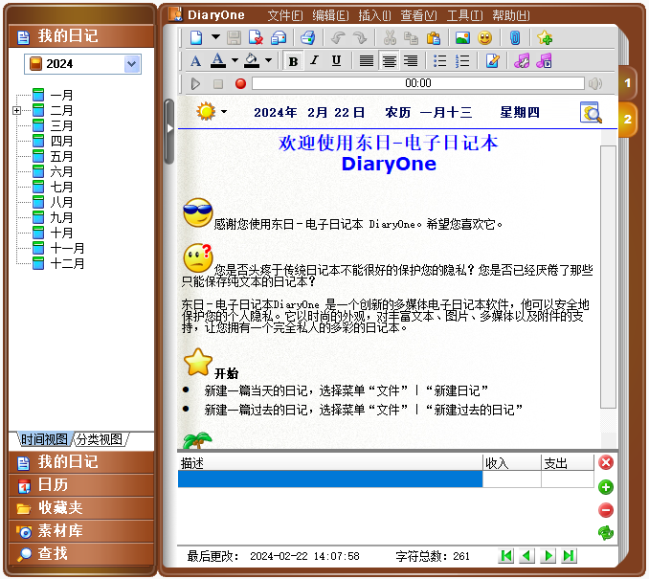This screenshot has height=579, width=649.
Task: Select 五月 in the month tree
Action: [x=61, y=156]
